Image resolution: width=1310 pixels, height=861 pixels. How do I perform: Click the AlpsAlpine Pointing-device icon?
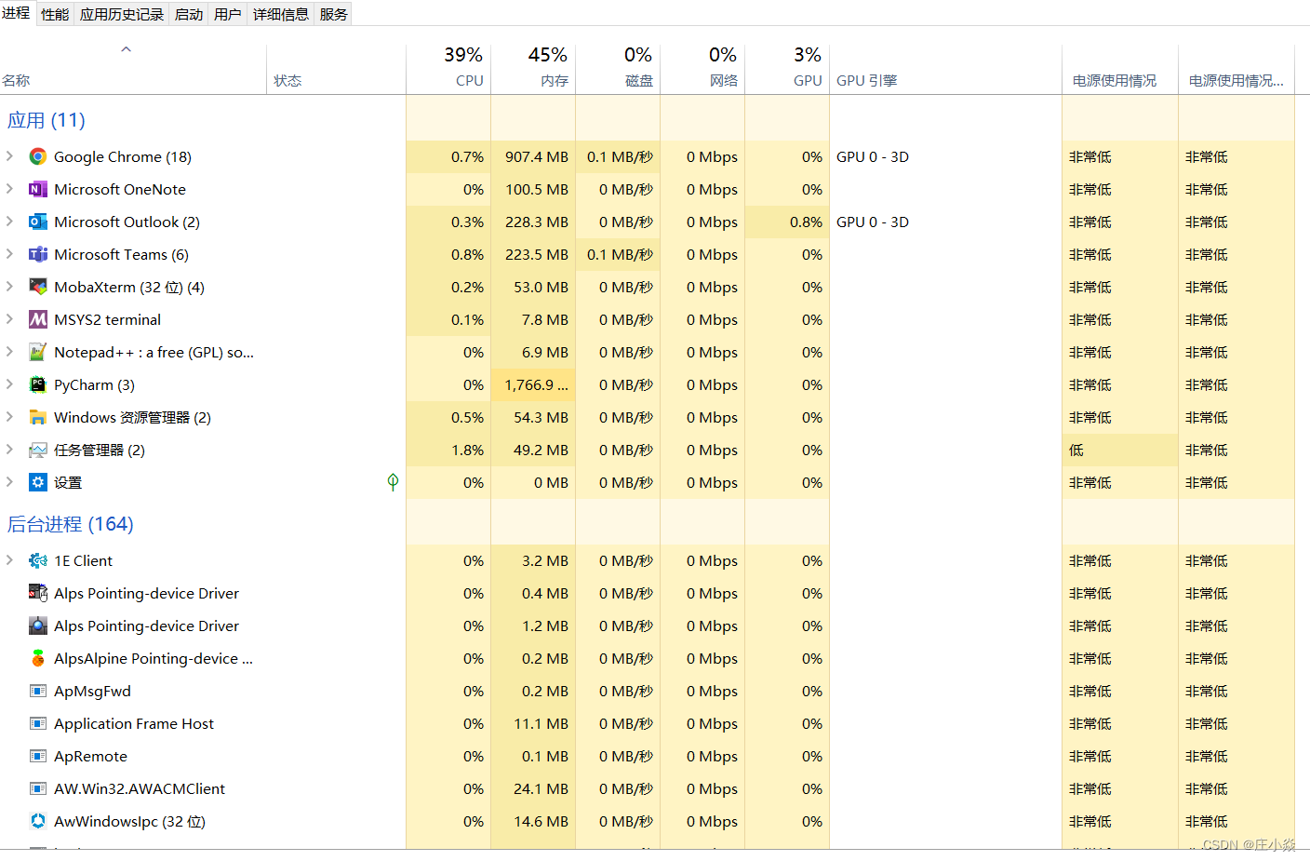point(37,658)
